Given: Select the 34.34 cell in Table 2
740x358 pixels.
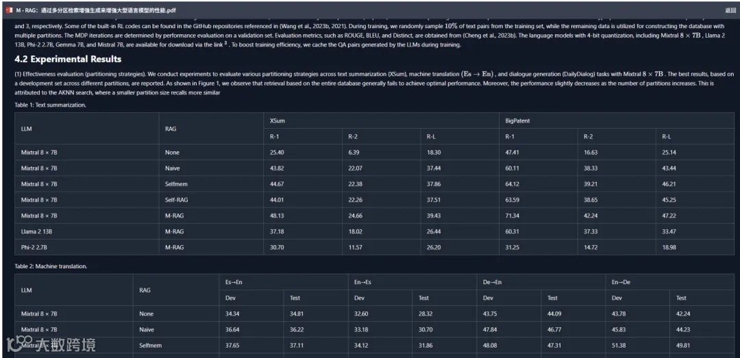Looking at the screenshot, I should click(232, 314).
